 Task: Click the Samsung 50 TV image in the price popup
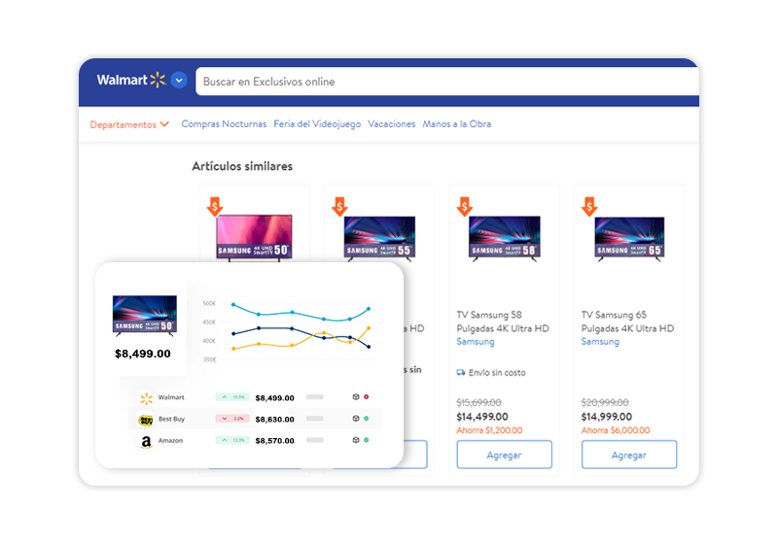coord(145,316)
